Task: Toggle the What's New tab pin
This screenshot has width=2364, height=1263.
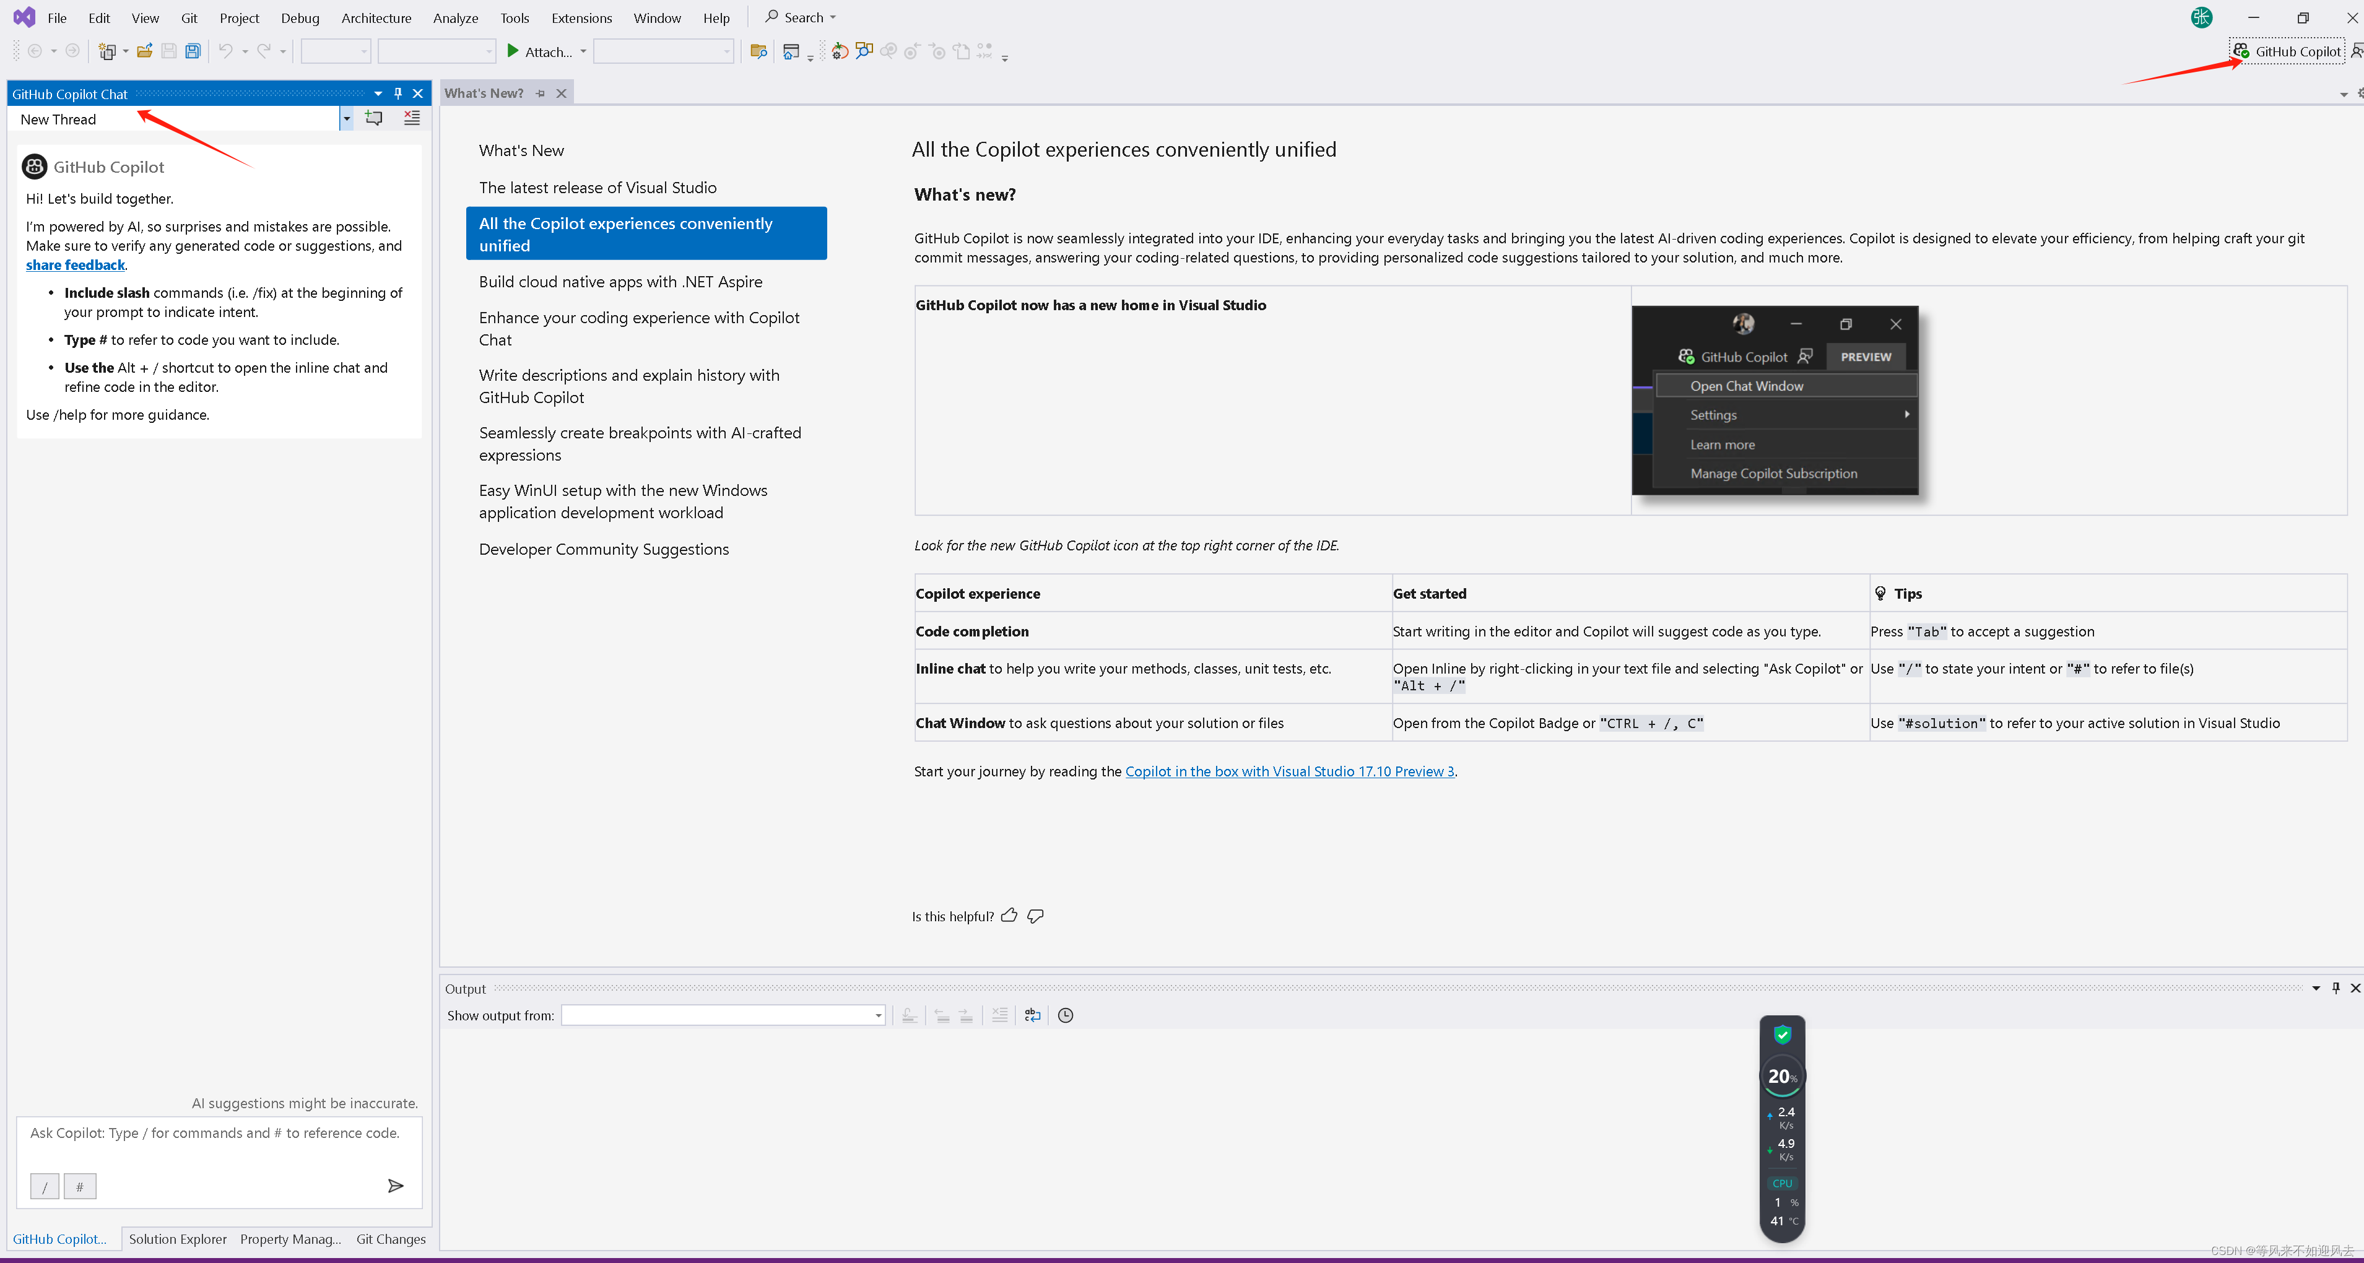Action: 541,93
